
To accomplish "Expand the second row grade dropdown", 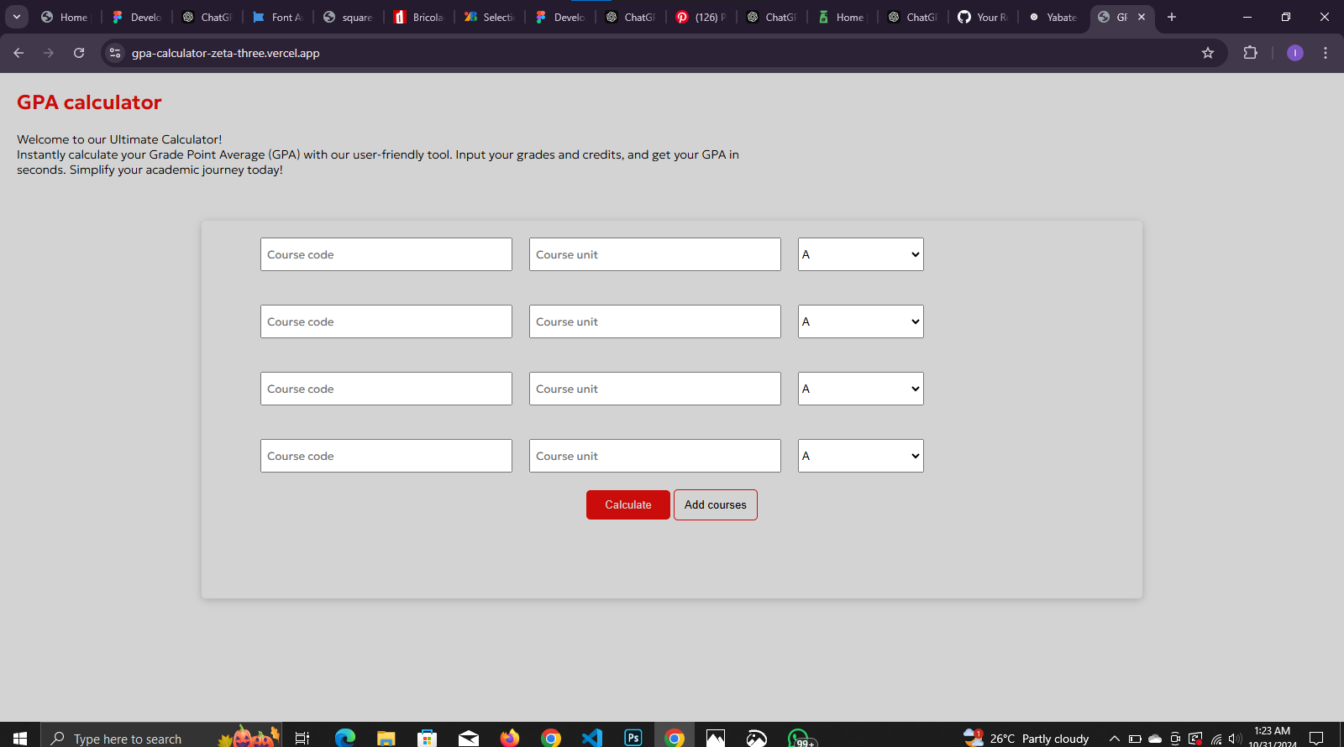I will 860,321.
